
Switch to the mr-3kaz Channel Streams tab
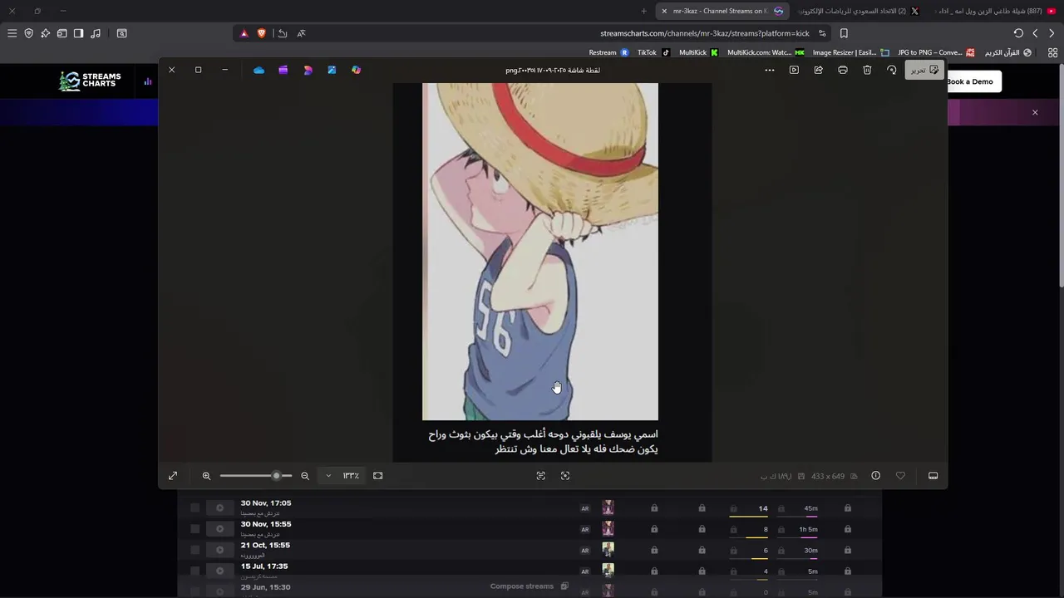[722, 11]
